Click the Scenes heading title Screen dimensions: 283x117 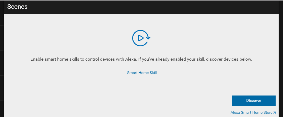[17, 7]
